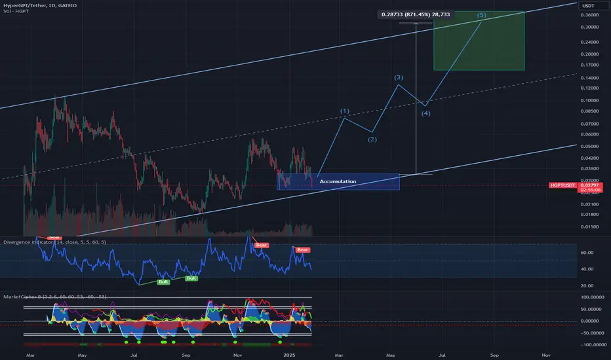This screenshot has width=611, height=360.
Task: Click the 0.24000 price axis value
Action: point(589,42)
